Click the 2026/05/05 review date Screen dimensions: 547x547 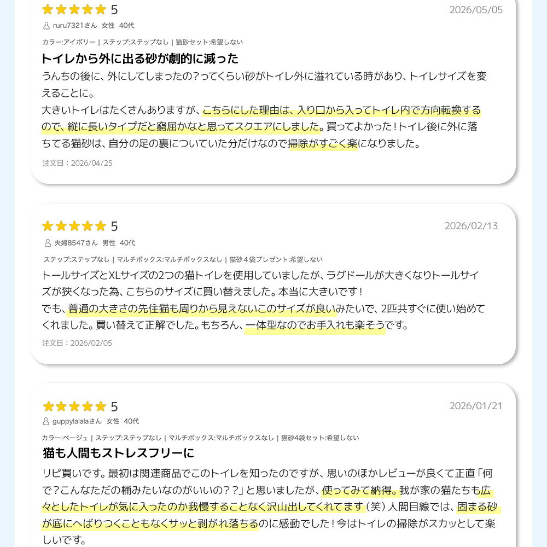[x=476, y=10]
